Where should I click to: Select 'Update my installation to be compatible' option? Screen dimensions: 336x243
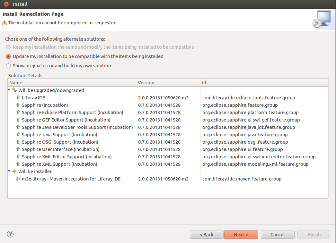pos(9,56)
